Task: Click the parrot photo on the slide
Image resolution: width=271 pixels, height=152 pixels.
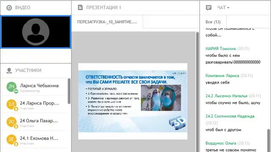Action: click(161, 98)
